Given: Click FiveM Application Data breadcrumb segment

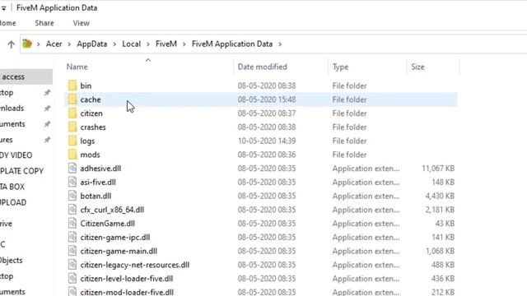Looking at the screenshot, I should tap(232, 44).
